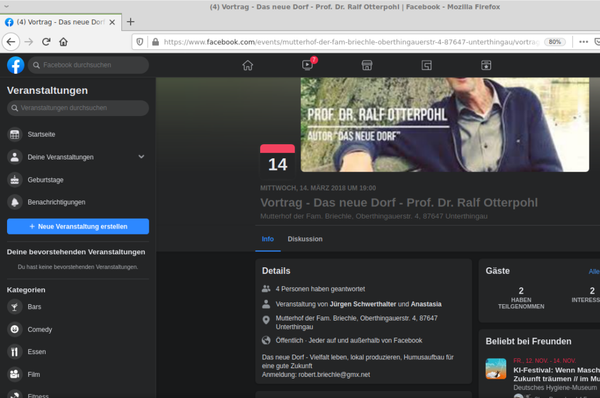This screenshot has height=398, width=600.
Task: Click Firefox back arrow button
Action: [x=11, y=42]
